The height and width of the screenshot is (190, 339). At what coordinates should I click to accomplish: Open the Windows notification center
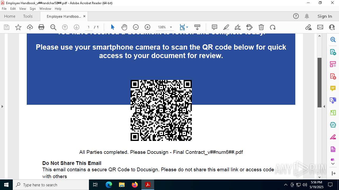(x=330, y=185)
